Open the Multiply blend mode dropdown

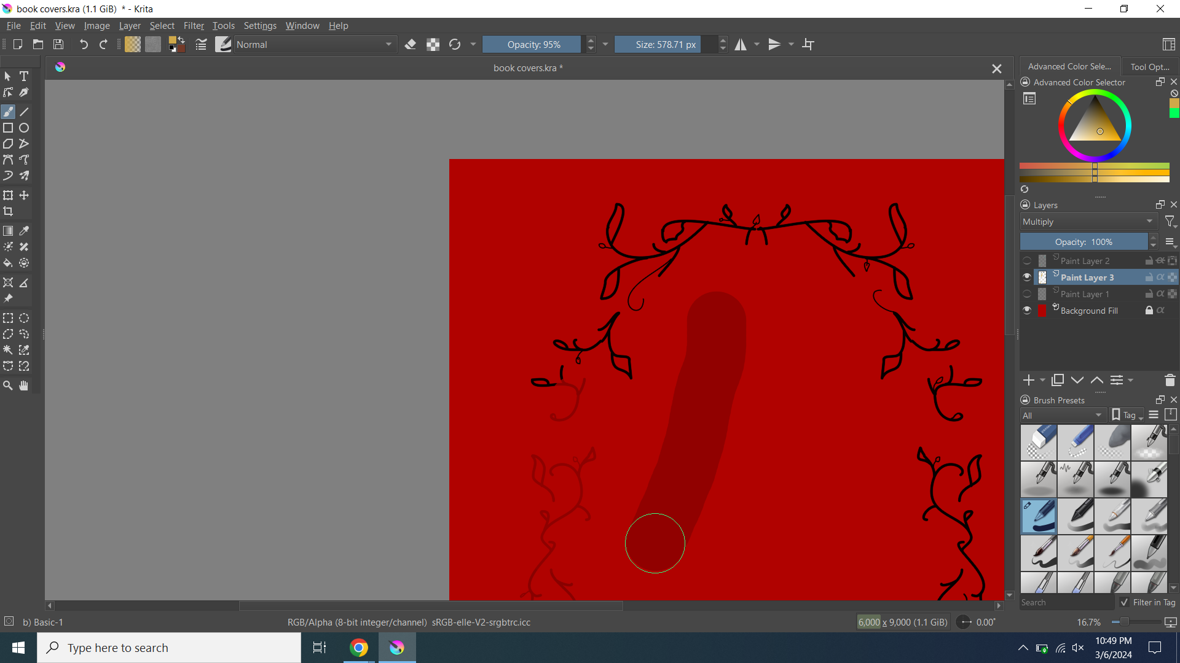[x=1088, y=222]
